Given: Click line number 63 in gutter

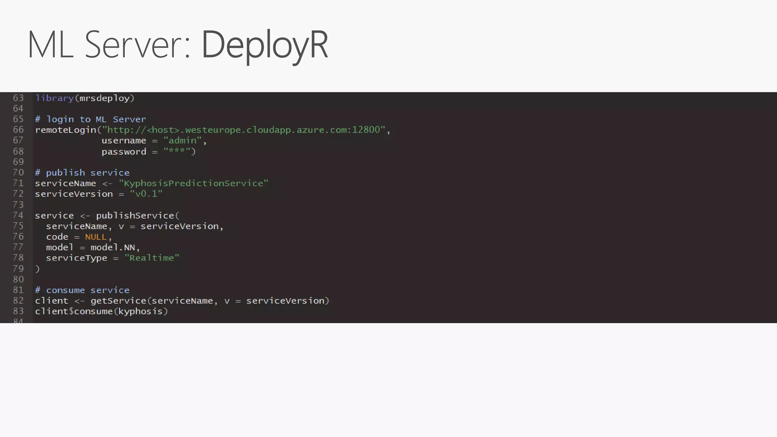Looking at the screenshot, I should (x=18, y=98).
